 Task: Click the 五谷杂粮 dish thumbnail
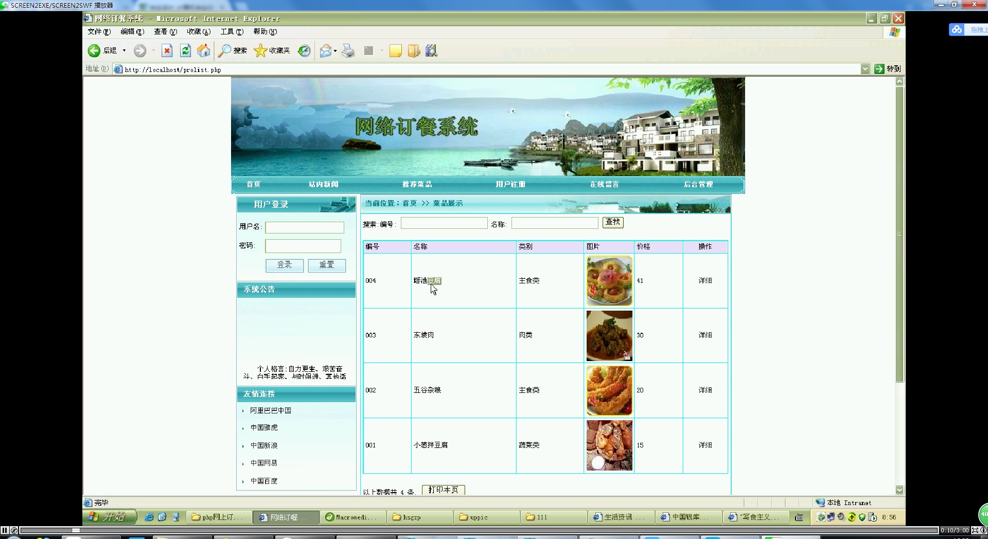click(x=609, y=390)
